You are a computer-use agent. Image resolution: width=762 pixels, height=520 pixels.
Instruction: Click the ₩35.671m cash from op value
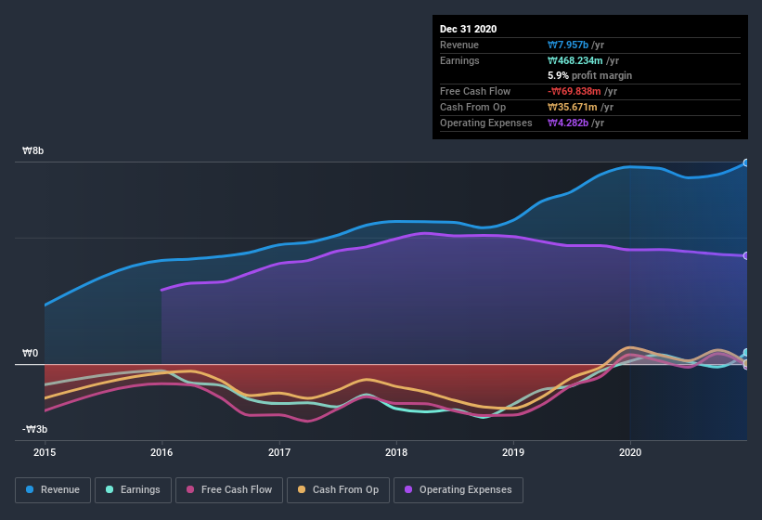pyautogui.click(x=572, y=107)
